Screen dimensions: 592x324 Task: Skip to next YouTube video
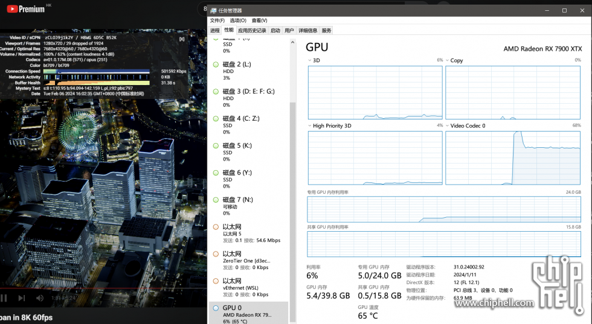[22, 298]
